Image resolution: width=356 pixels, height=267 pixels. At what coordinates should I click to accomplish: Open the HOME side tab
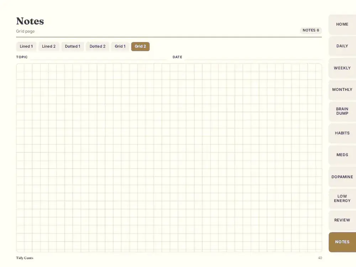(342, 24)
